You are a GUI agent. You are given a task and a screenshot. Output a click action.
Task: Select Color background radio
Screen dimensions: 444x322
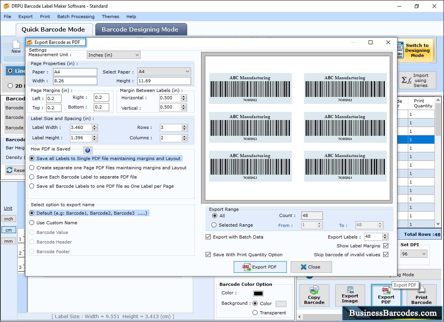point(255,303)
